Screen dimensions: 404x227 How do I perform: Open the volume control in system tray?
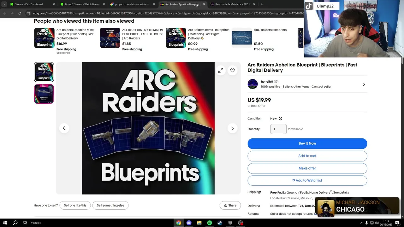[x=377, y=223]
